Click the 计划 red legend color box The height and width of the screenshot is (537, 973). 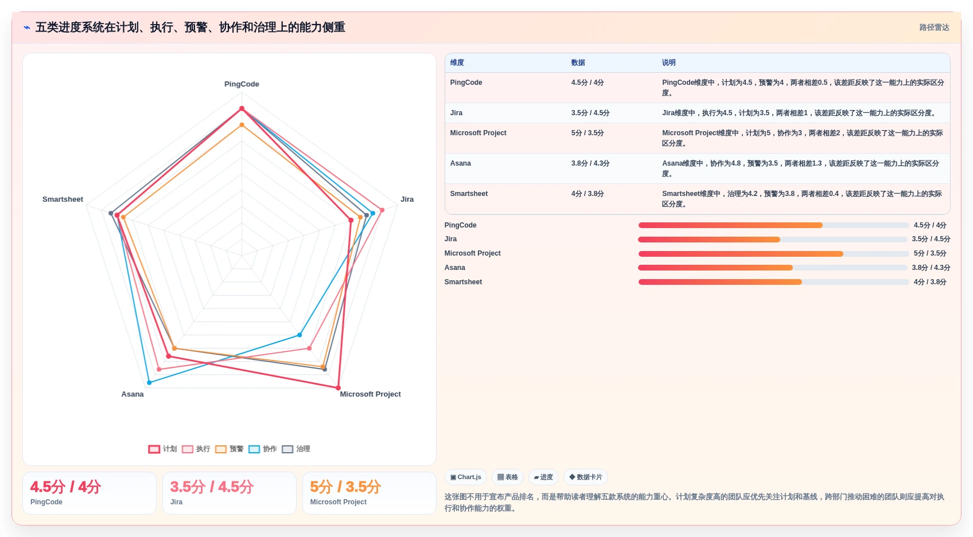(154, 449)
